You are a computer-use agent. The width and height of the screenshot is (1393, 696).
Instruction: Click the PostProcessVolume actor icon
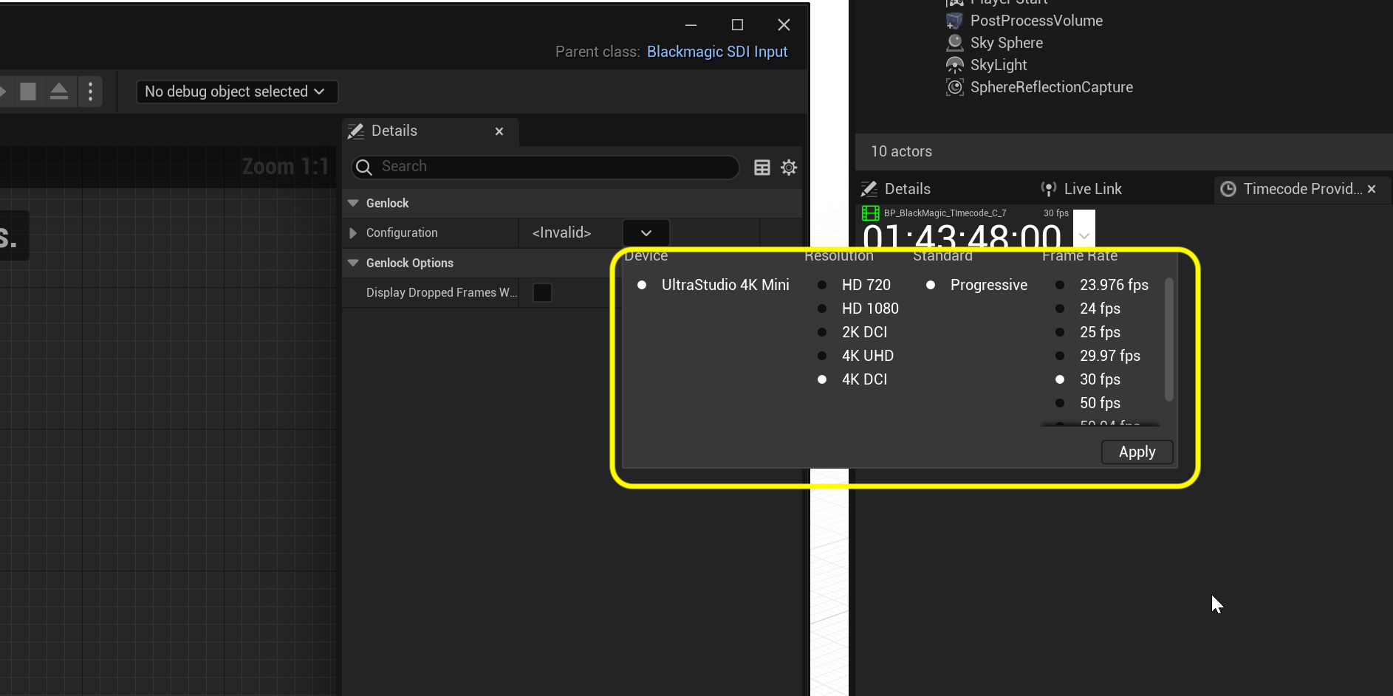tap(955, 21)
